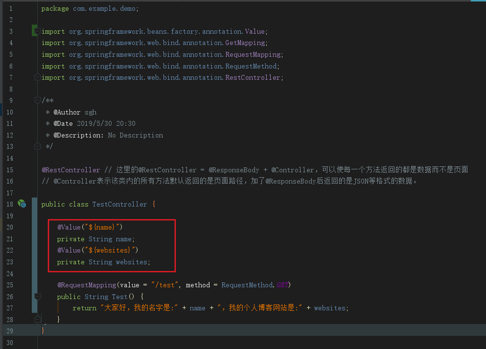Click the line 16 @Controller comment
This screenshot has width=486, height=349.
230,181
